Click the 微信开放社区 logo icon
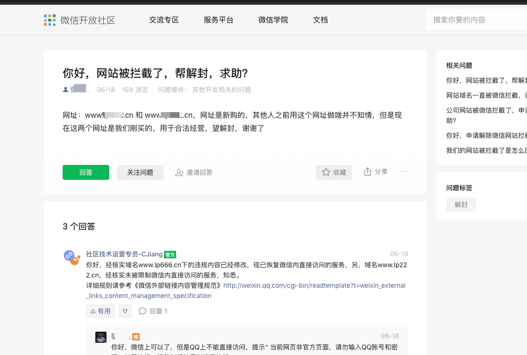 click(50, 20)
